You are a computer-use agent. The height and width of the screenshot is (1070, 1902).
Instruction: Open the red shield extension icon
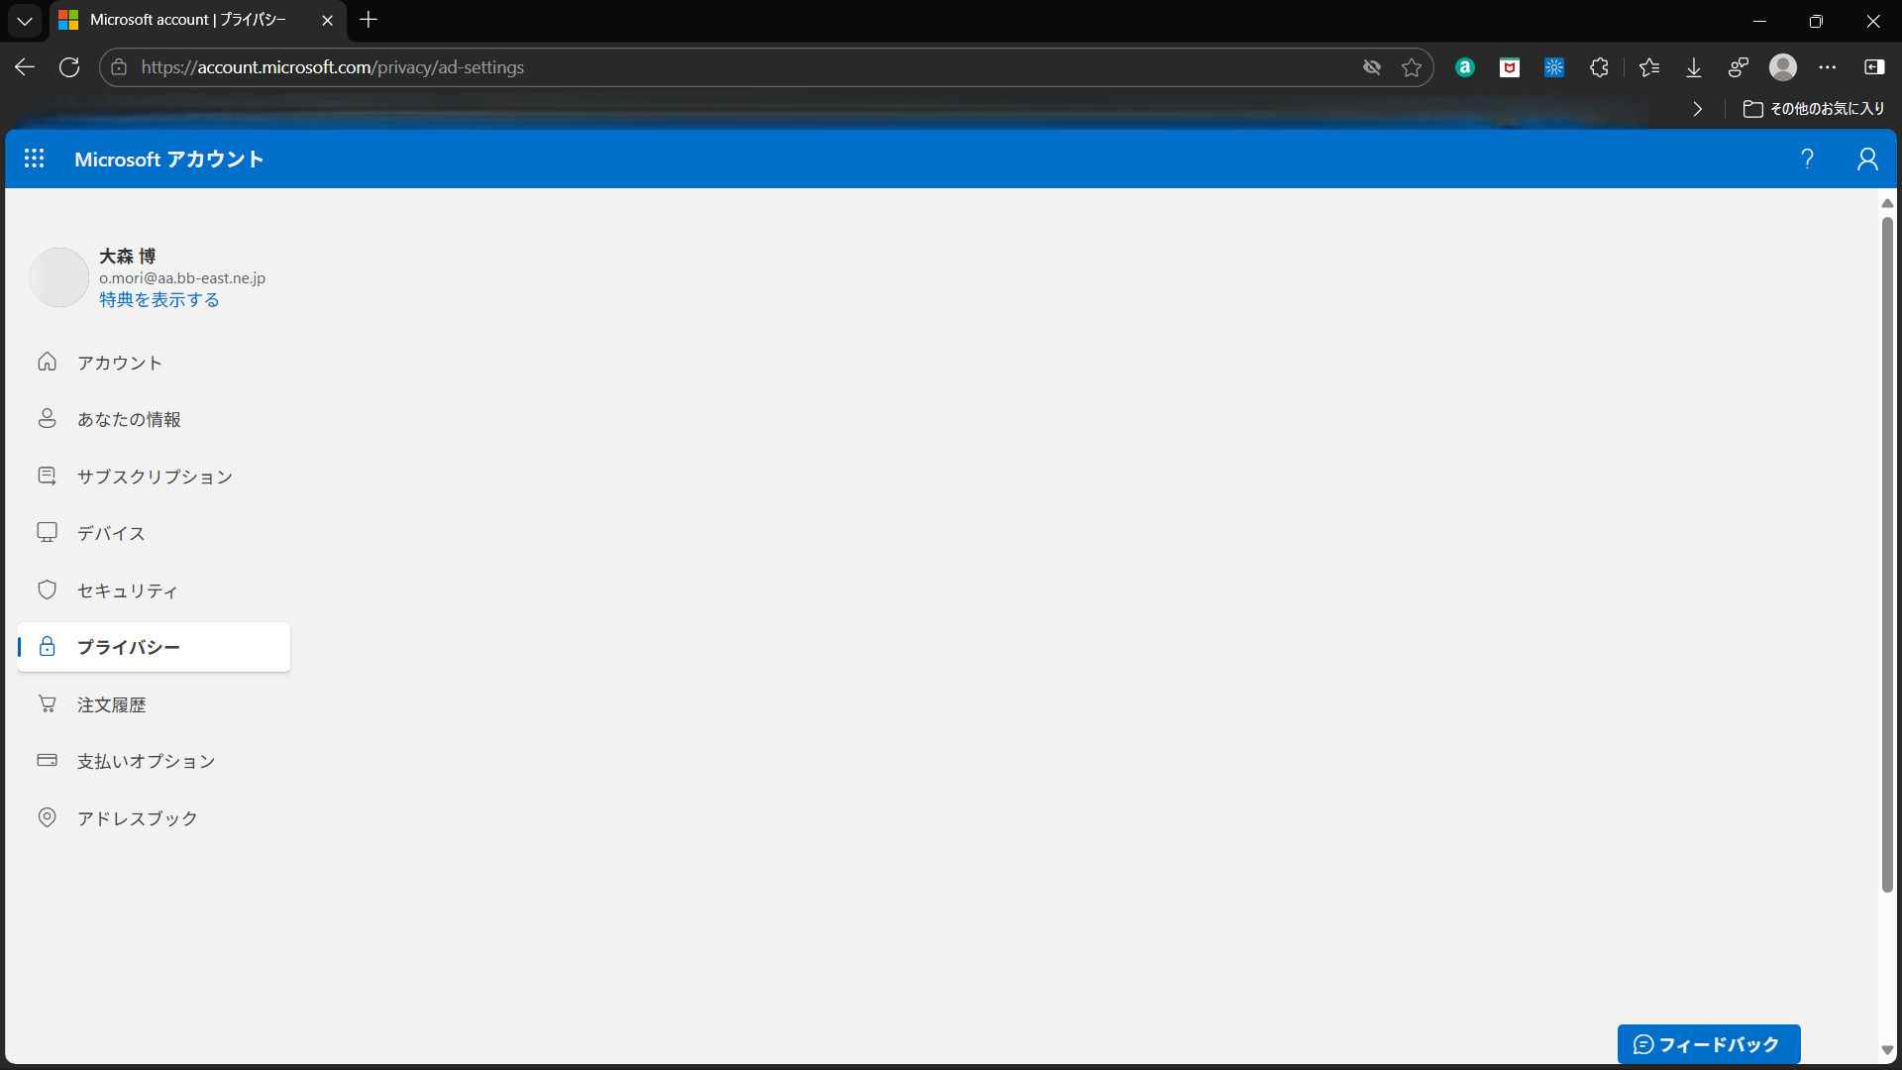[1510, 67]
